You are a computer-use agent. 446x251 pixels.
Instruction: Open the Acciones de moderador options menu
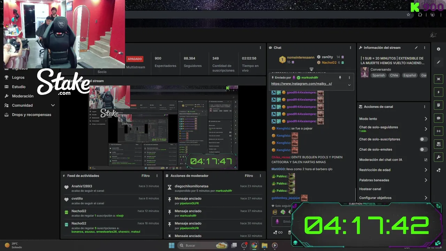coord(260,176)
